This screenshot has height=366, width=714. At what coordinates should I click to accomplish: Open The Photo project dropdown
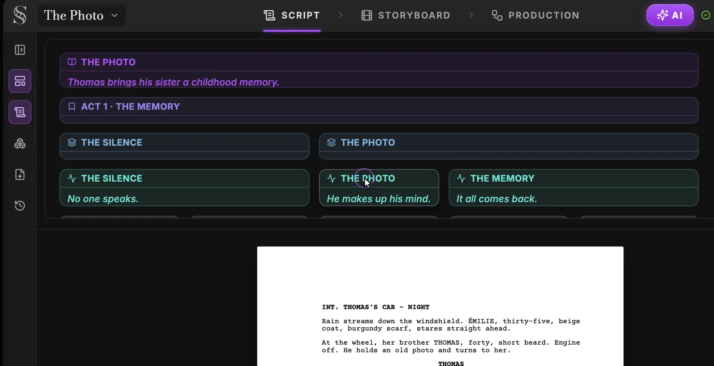click(x=82, y=16)
